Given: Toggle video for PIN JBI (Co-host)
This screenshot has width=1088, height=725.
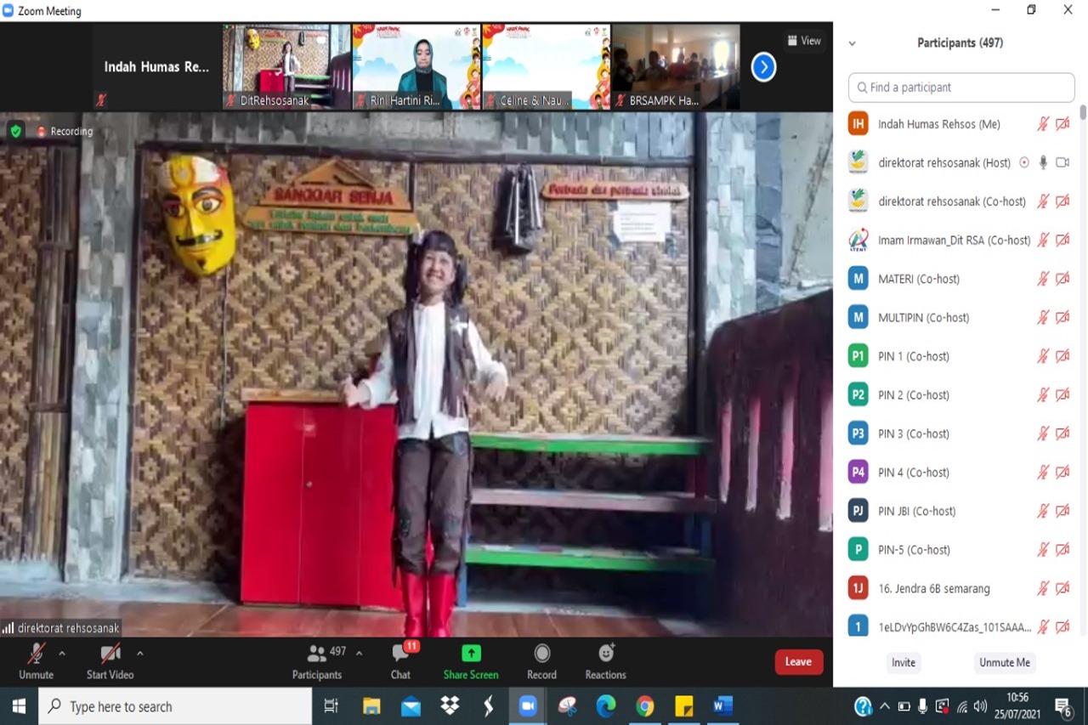Looking at the screenshot, I should (1062, 511).
